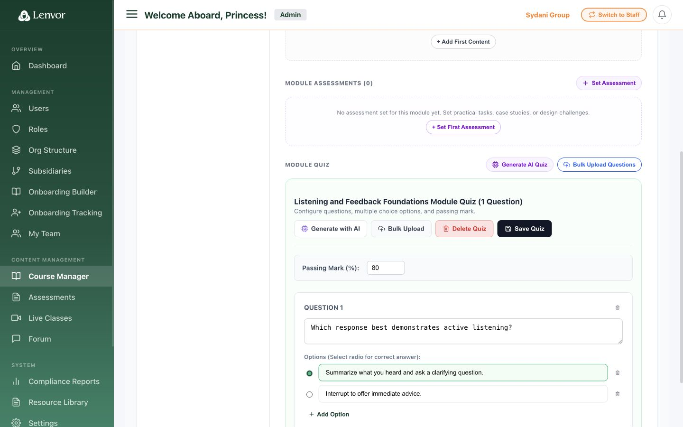Screen dimensions: 683x427
Task: Click the Delete Quiz button
Action: point(464,229)
